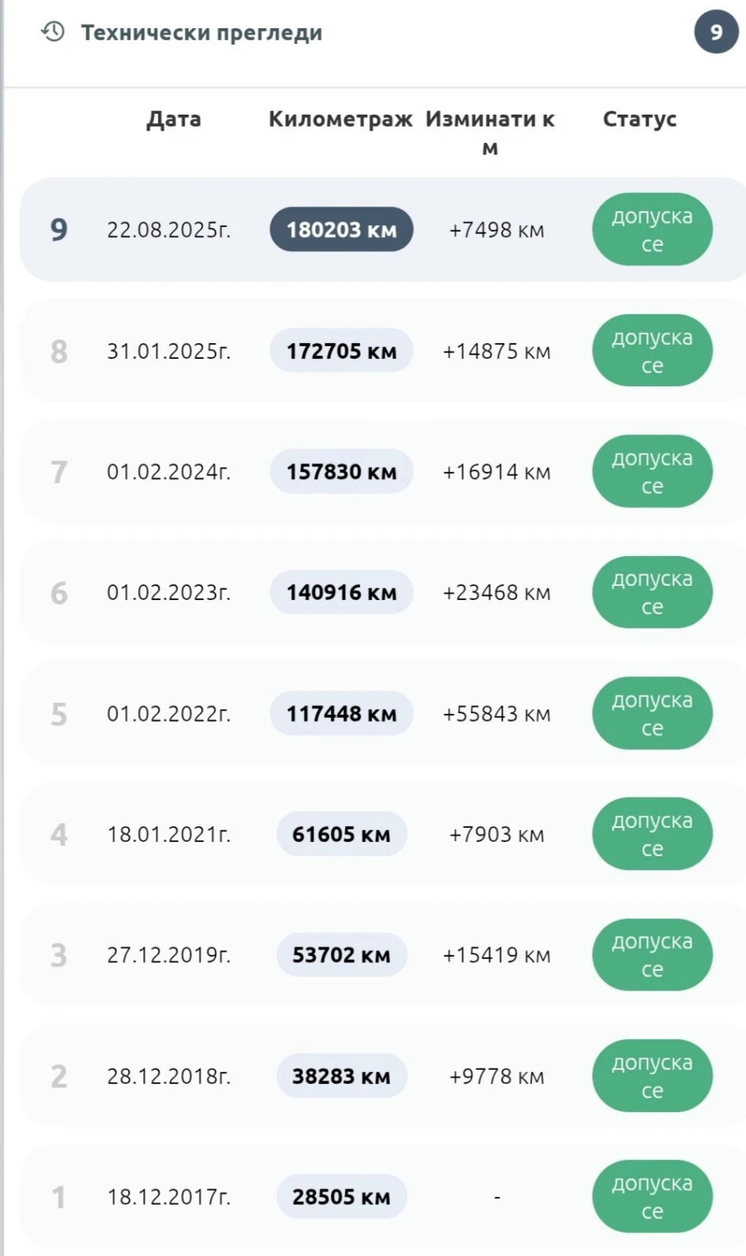Click допуска се status for 28.12.2018
Viewport: 746px width, 1256px height.
pyautogui.click(x=652, y=1076)
